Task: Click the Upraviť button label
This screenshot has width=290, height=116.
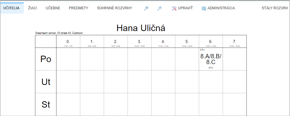Action: pos(185,8)
